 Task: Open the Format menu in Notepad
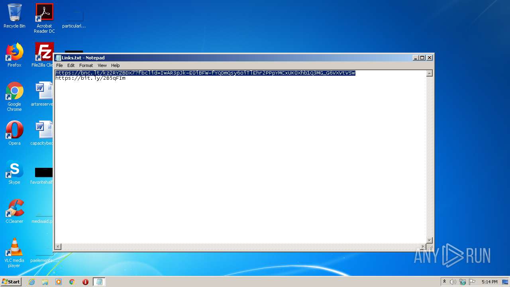click(x=86, y=65)
